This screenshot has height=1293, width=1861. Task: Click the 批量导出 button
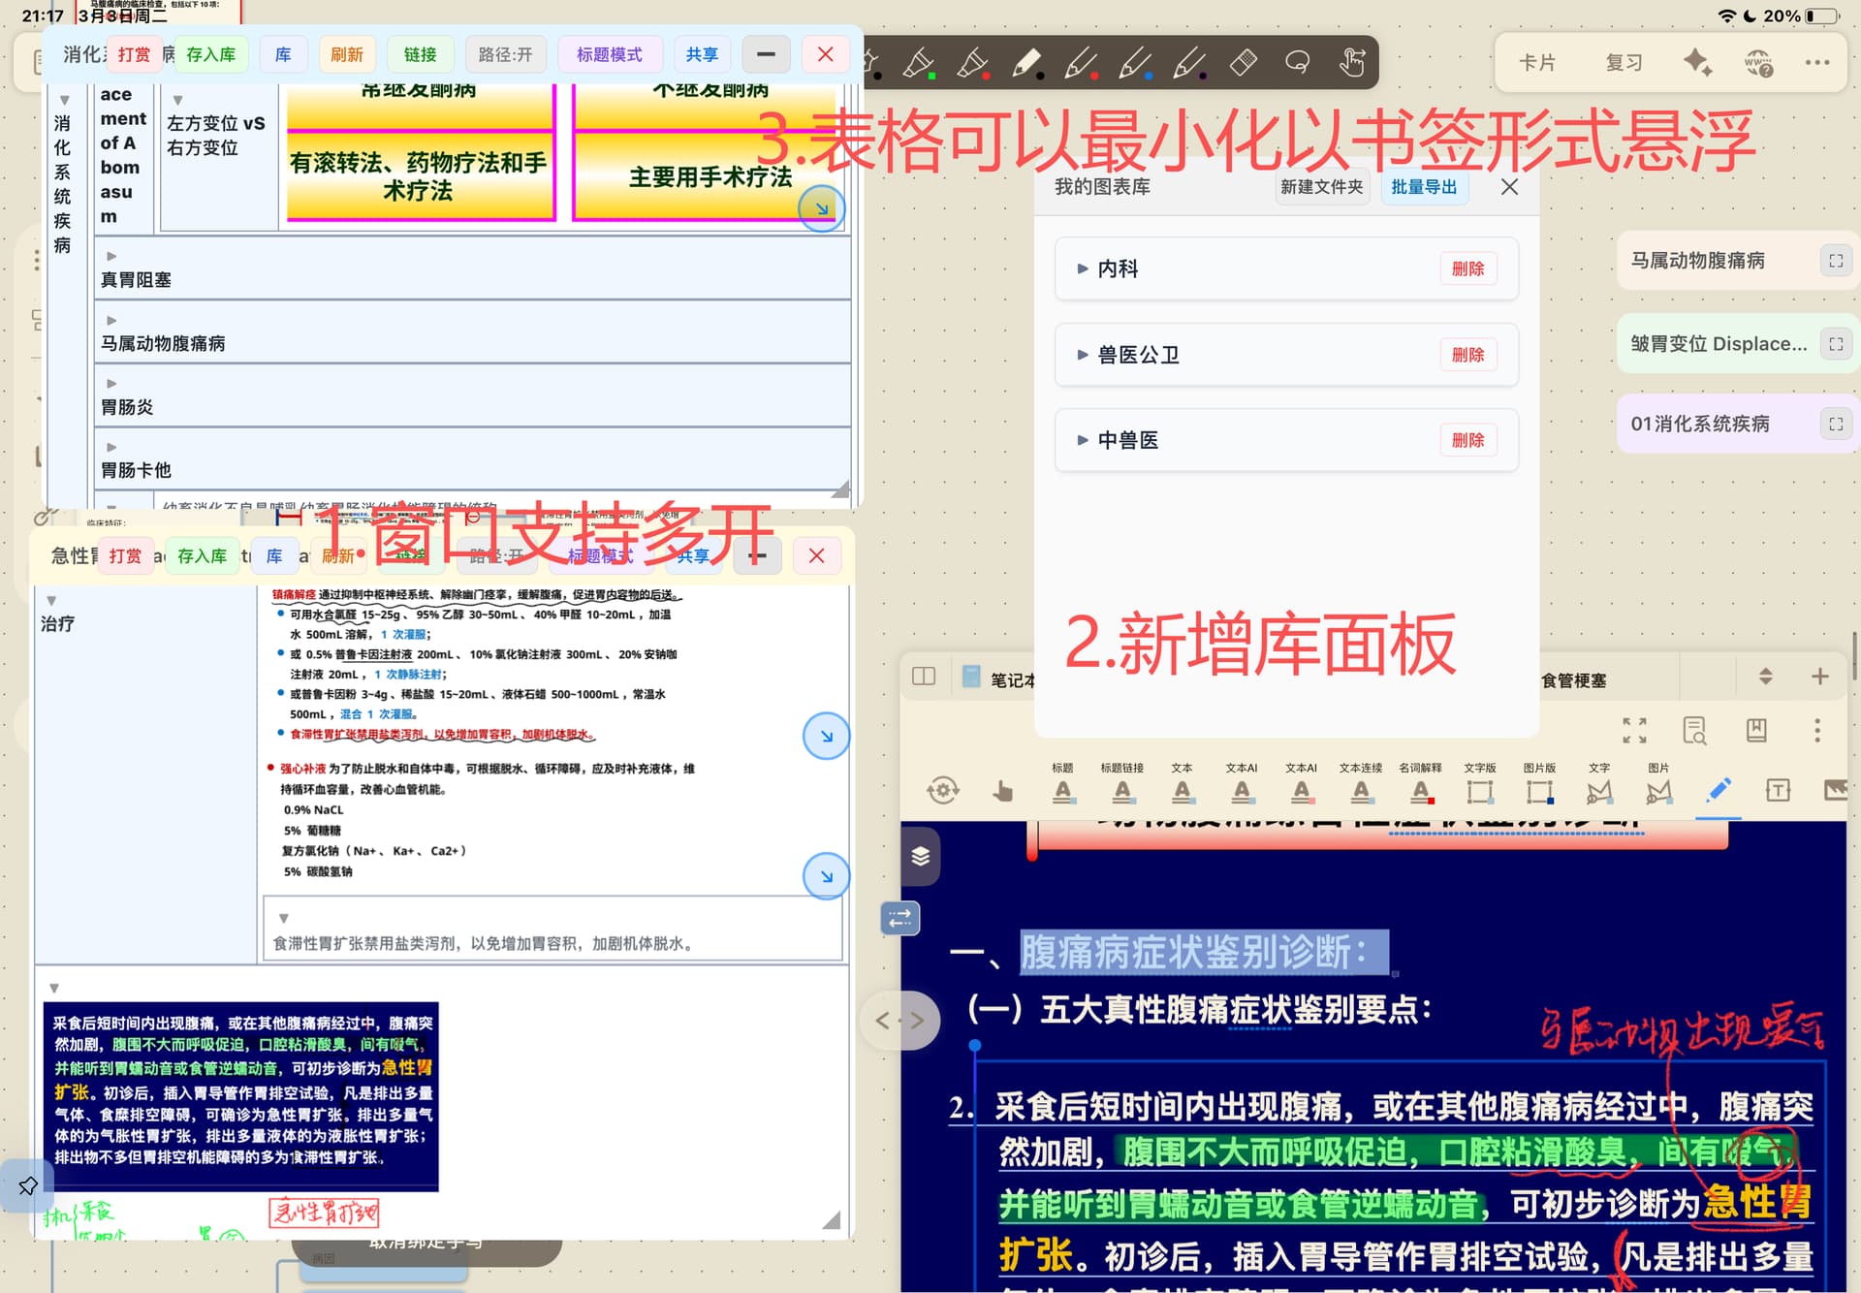point(1423,187)
